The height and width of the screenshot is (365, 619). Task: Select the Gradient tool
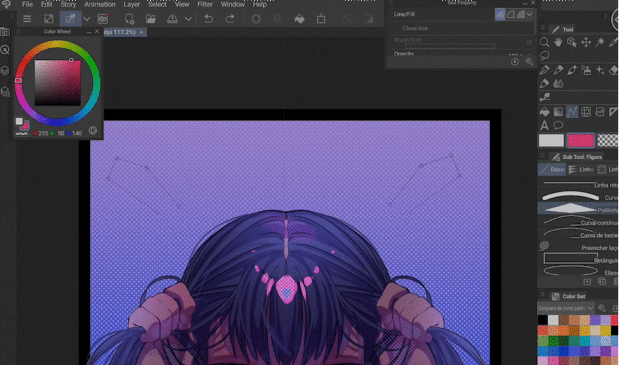click(558, 112)
